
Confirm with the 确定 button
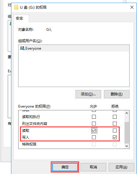point(65,167)
